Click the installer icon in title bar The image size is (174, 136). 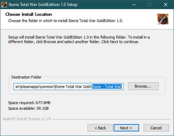[4, 5]
